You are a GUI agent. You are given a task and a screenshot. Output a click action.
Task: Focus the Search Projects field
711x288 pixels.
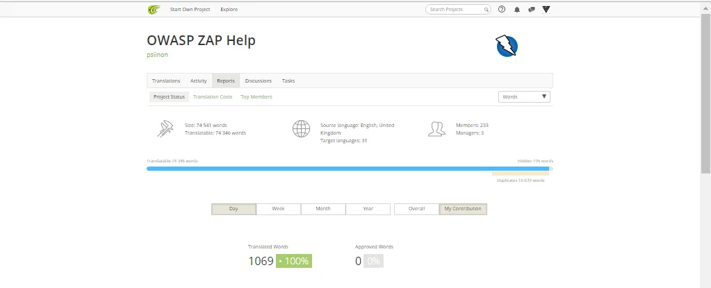click(x=458, y=10)
